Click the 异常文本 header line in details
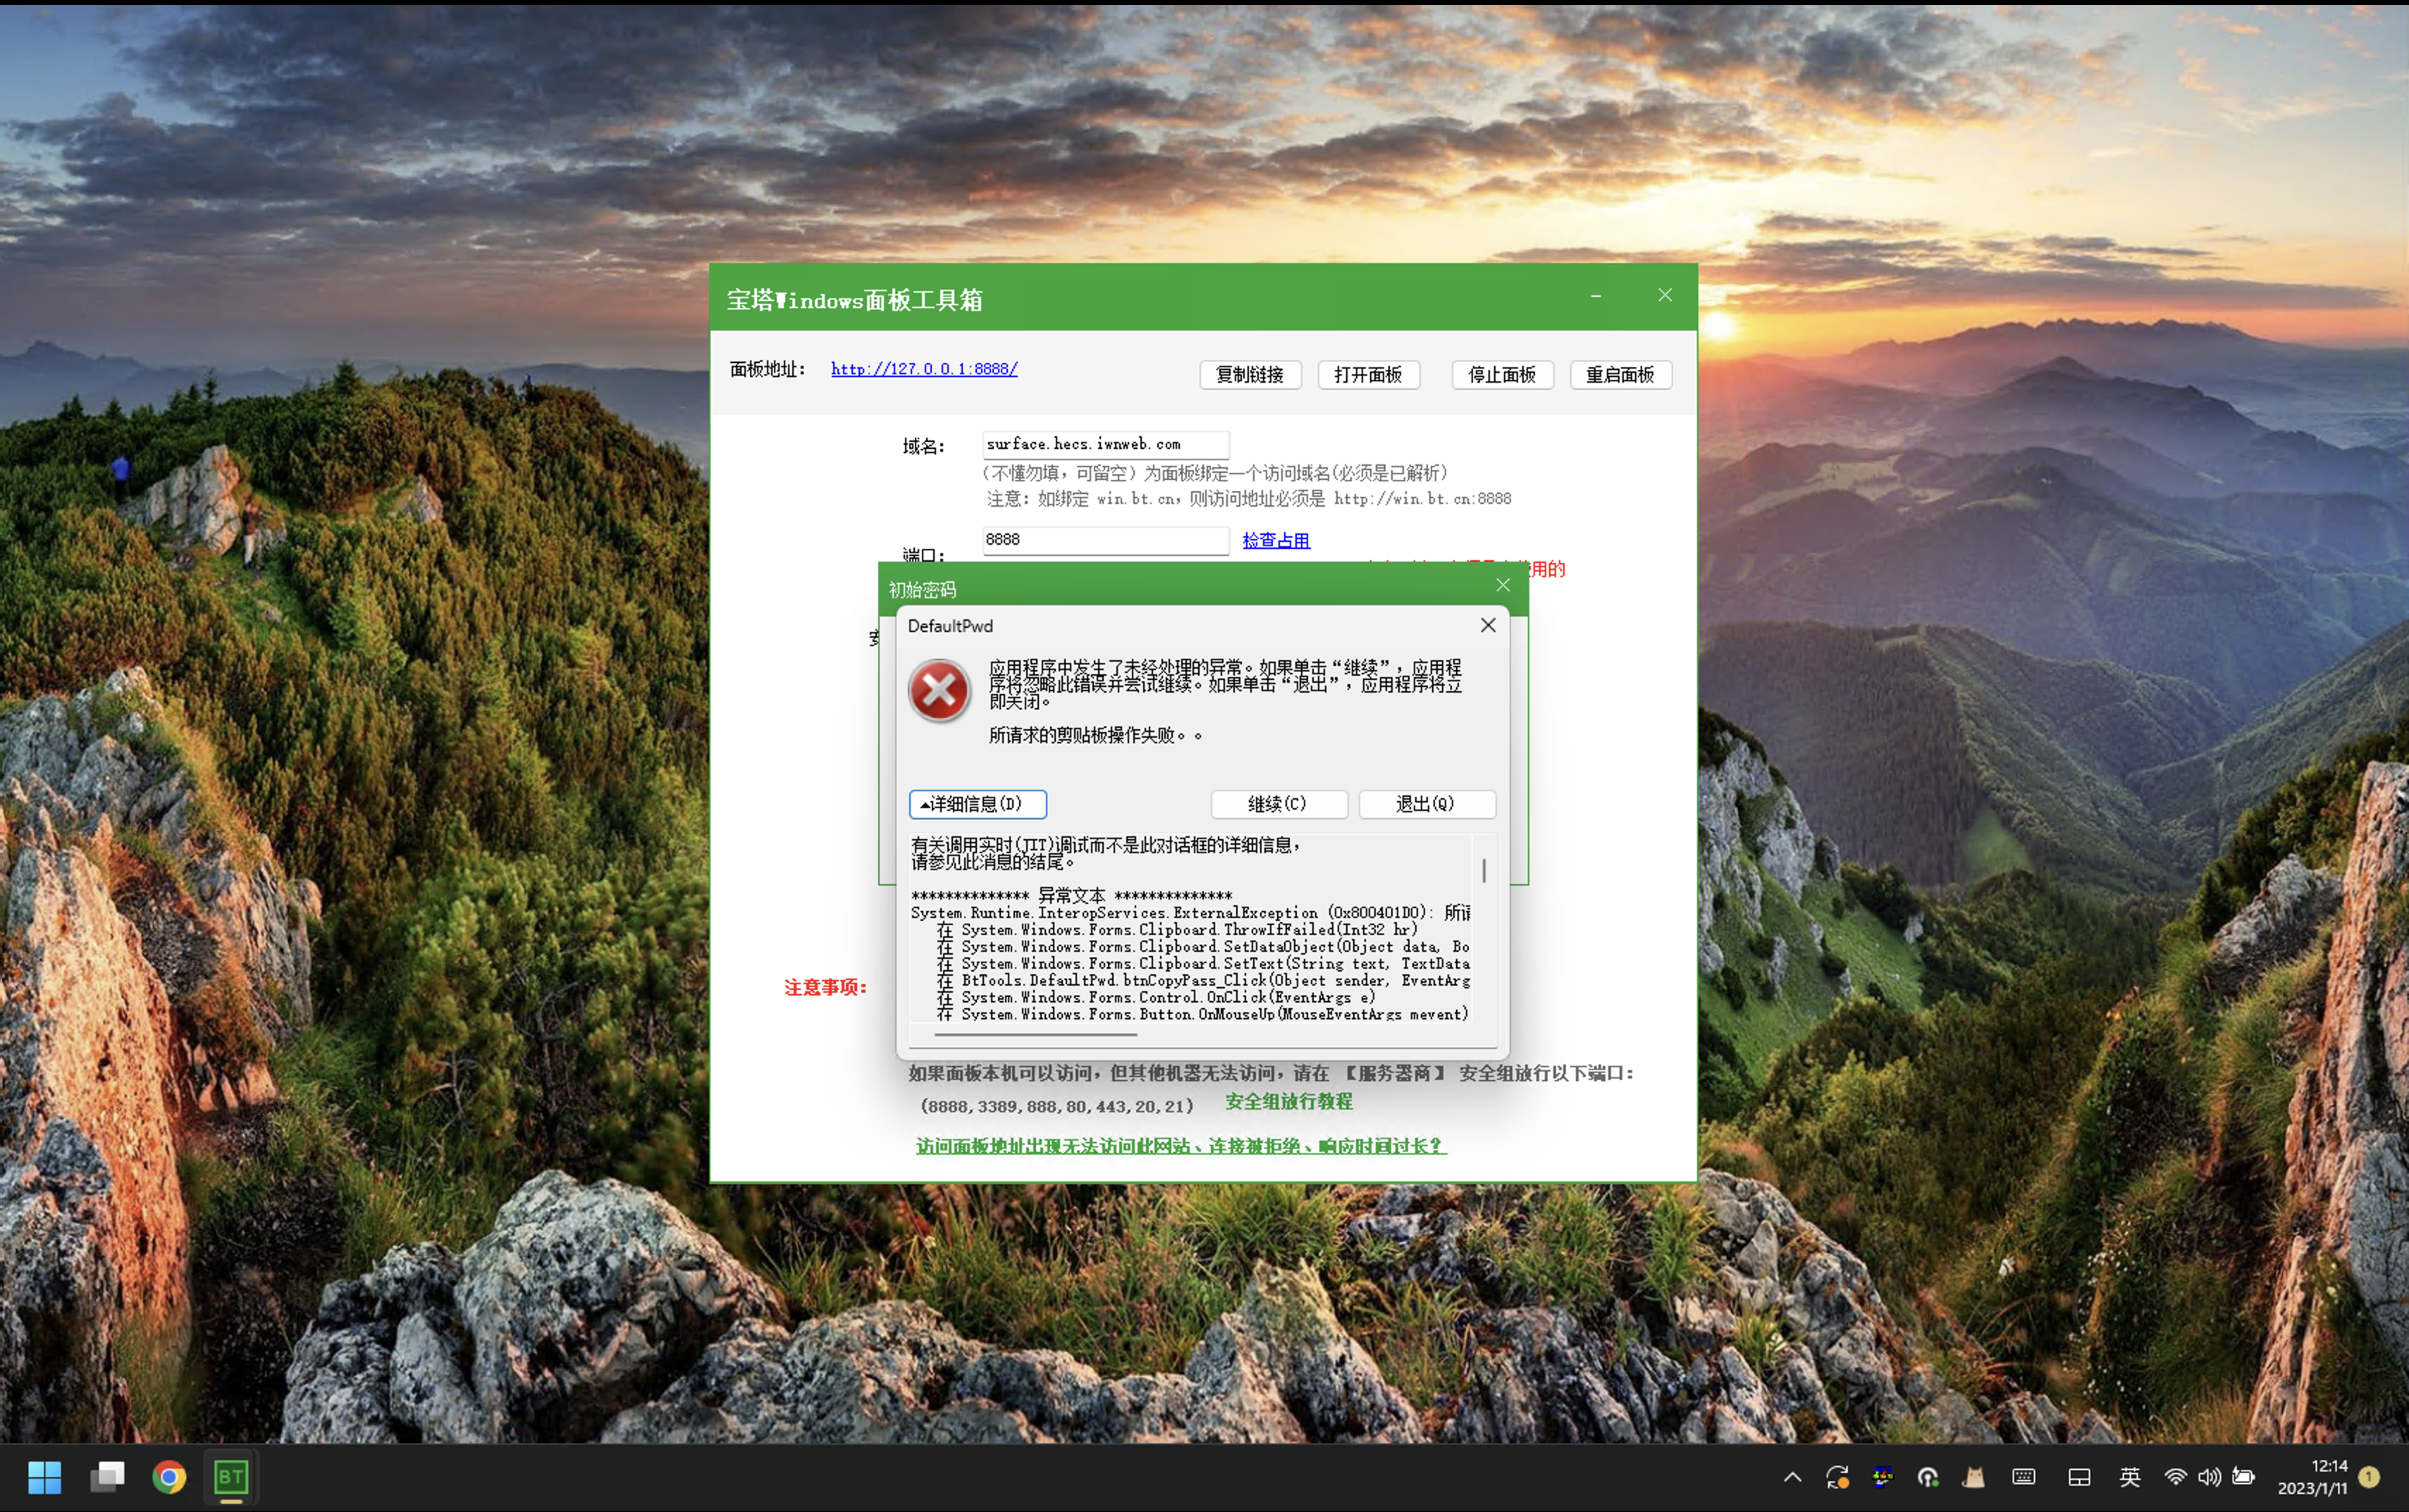The height and width of the screenshot is (1512, 2409). tap(1071, 895)
